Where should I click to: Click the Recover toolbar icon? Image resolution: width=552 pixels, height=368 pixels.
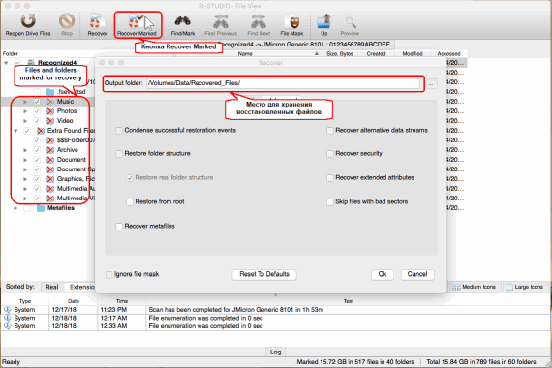point(97,21)
